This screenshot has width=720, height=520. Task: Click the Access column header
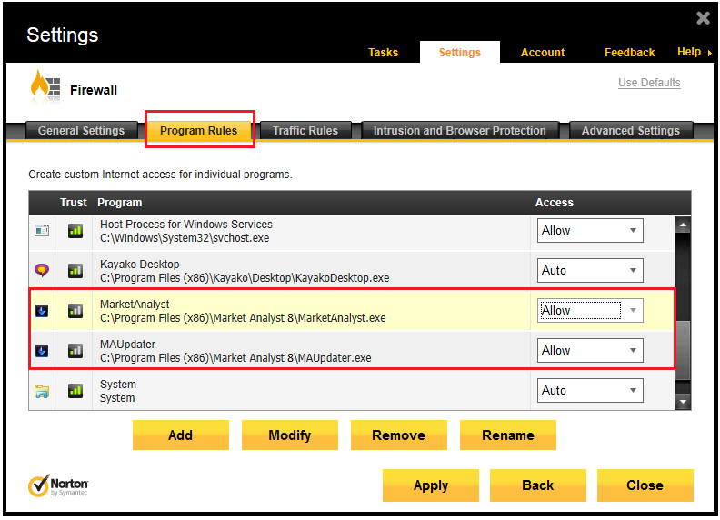pos(555,203)
